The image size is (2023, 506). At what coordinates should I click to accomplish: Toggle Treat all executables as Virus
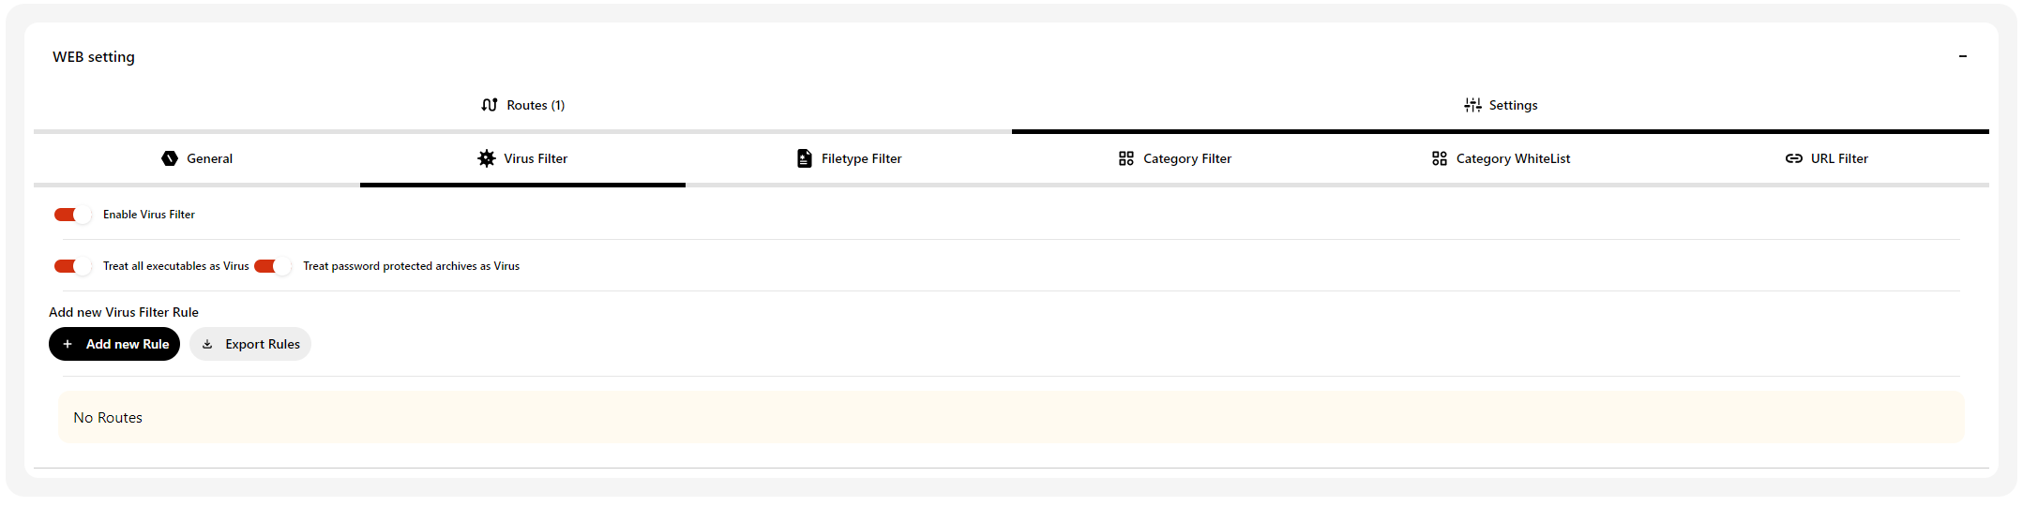[72, 266]
